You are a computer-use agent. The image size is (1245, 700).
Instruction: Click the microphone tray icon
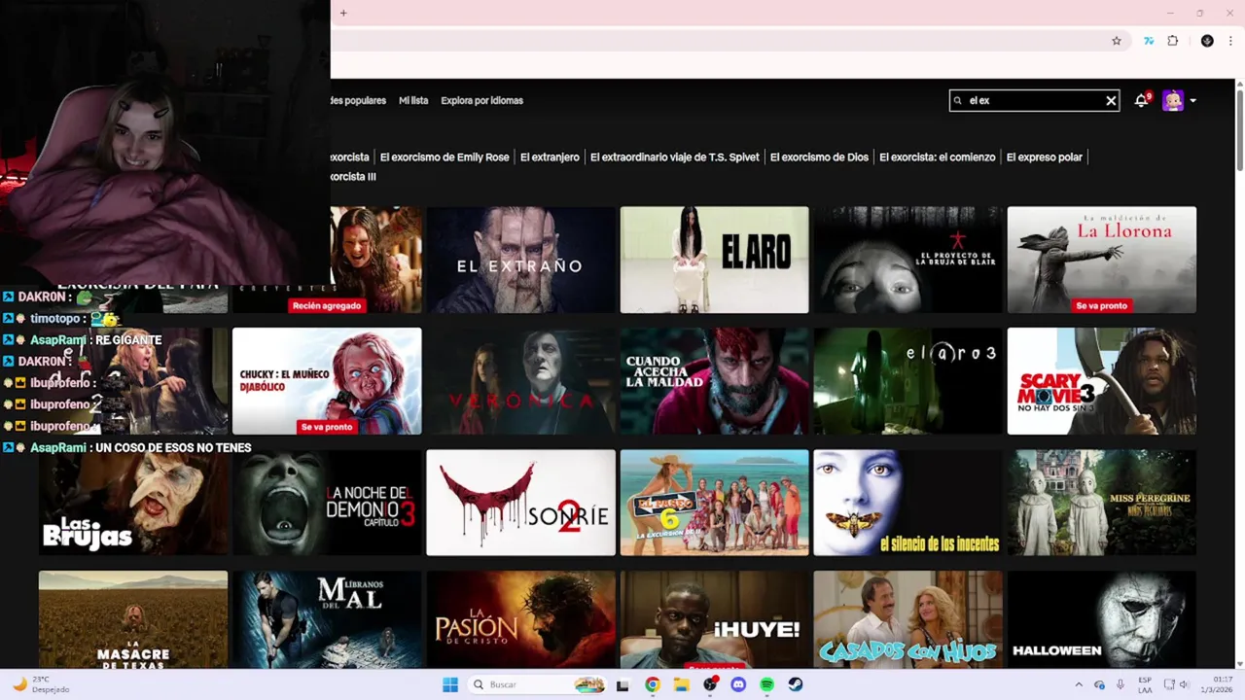coord(1120,684)
